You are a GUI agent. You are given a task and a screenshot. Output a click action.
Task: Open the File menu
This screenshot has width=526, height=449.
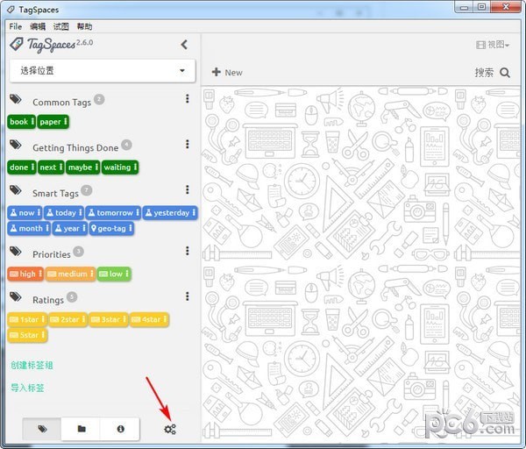pos(16,26)
